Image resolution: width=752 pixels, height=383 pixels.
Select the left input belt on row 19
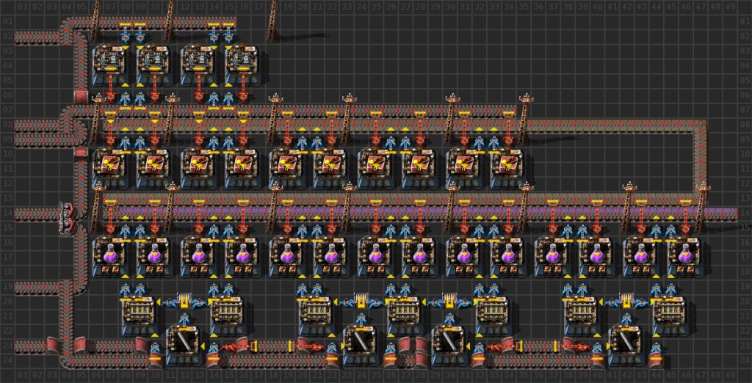point(37,288)
